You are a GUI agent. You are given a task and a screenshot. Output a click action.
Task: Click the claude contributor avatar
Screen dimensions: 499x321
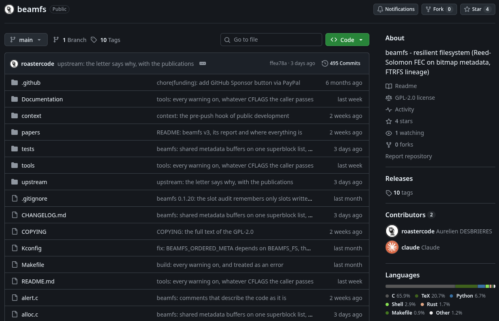(x=392, y=247)
